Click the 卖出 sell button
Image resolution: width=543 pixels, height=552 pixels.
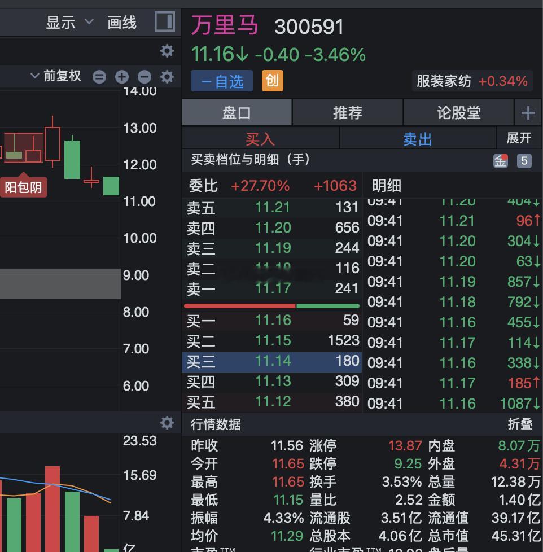[x=418, y=139]
